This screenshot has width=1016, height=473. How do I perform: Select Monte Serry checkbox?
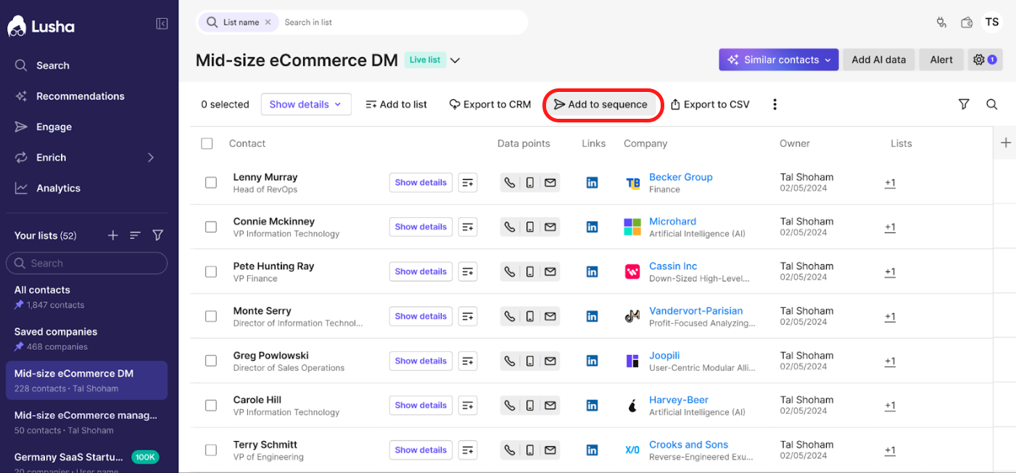pyautogui.click(x=211, y=317)
